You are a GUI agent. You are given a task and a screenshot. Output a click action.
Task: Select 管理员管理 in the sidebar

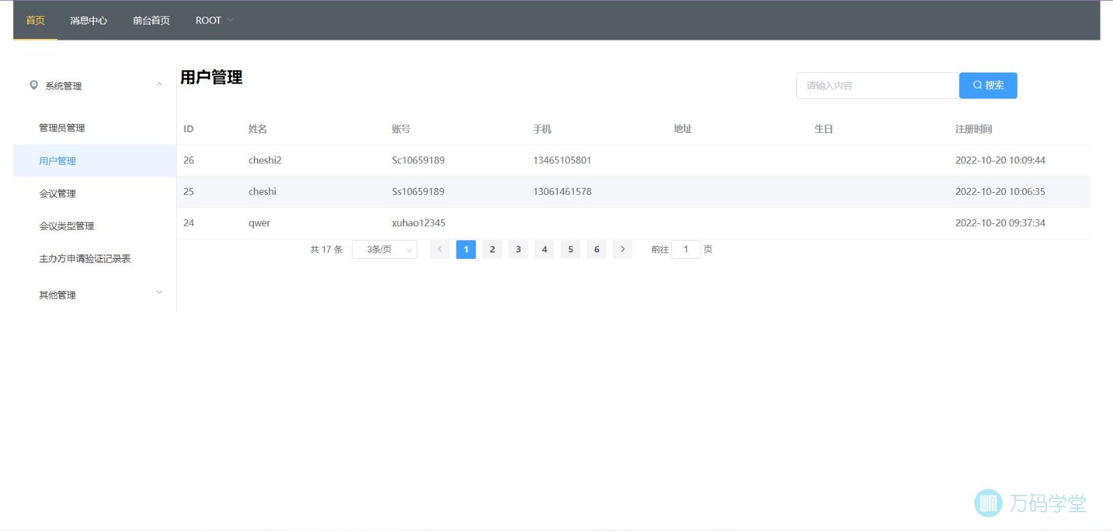(62, 128)
